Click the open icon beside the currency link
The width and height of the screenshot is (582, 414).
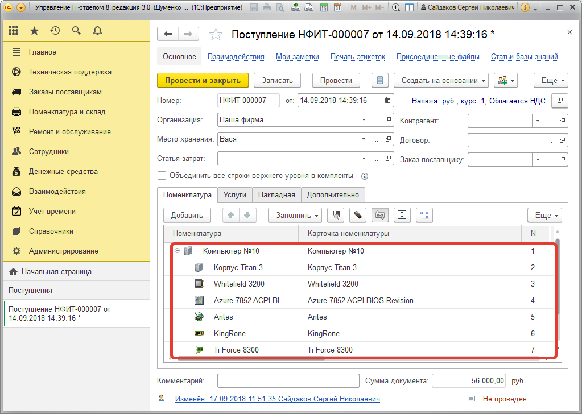(x=560, y=101)
